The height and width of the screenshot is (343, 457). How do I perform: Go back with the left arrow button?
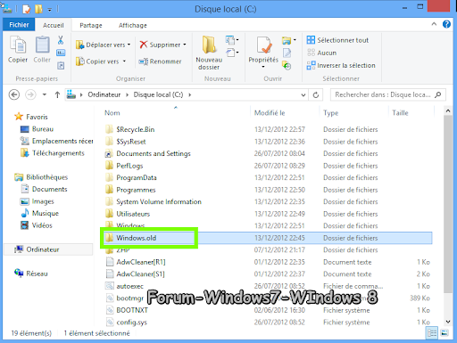point(14,94)
